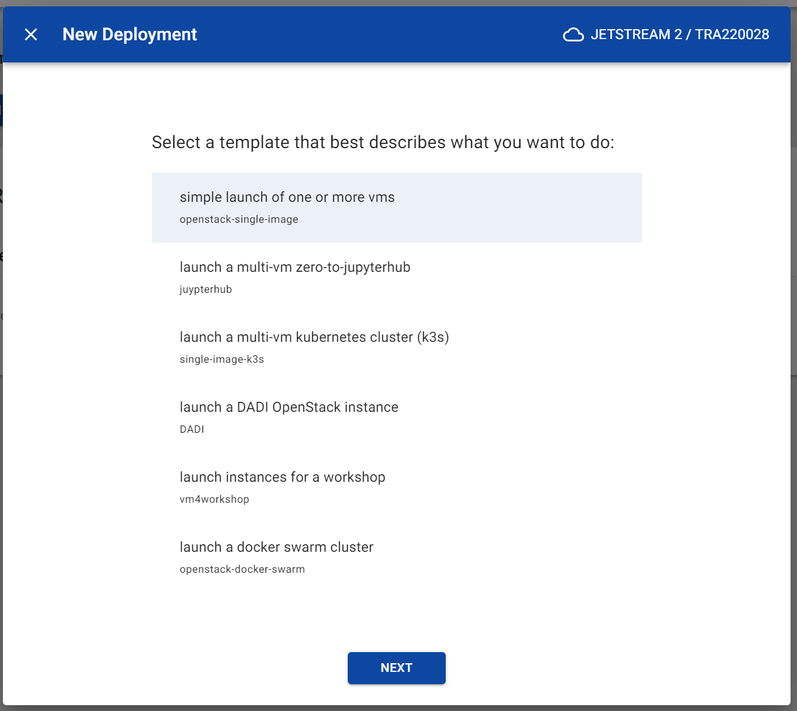Click the single-image-k3s subtitle
Image resolution: width=797 pixels, height=711 pixels.
coord(222,359)
